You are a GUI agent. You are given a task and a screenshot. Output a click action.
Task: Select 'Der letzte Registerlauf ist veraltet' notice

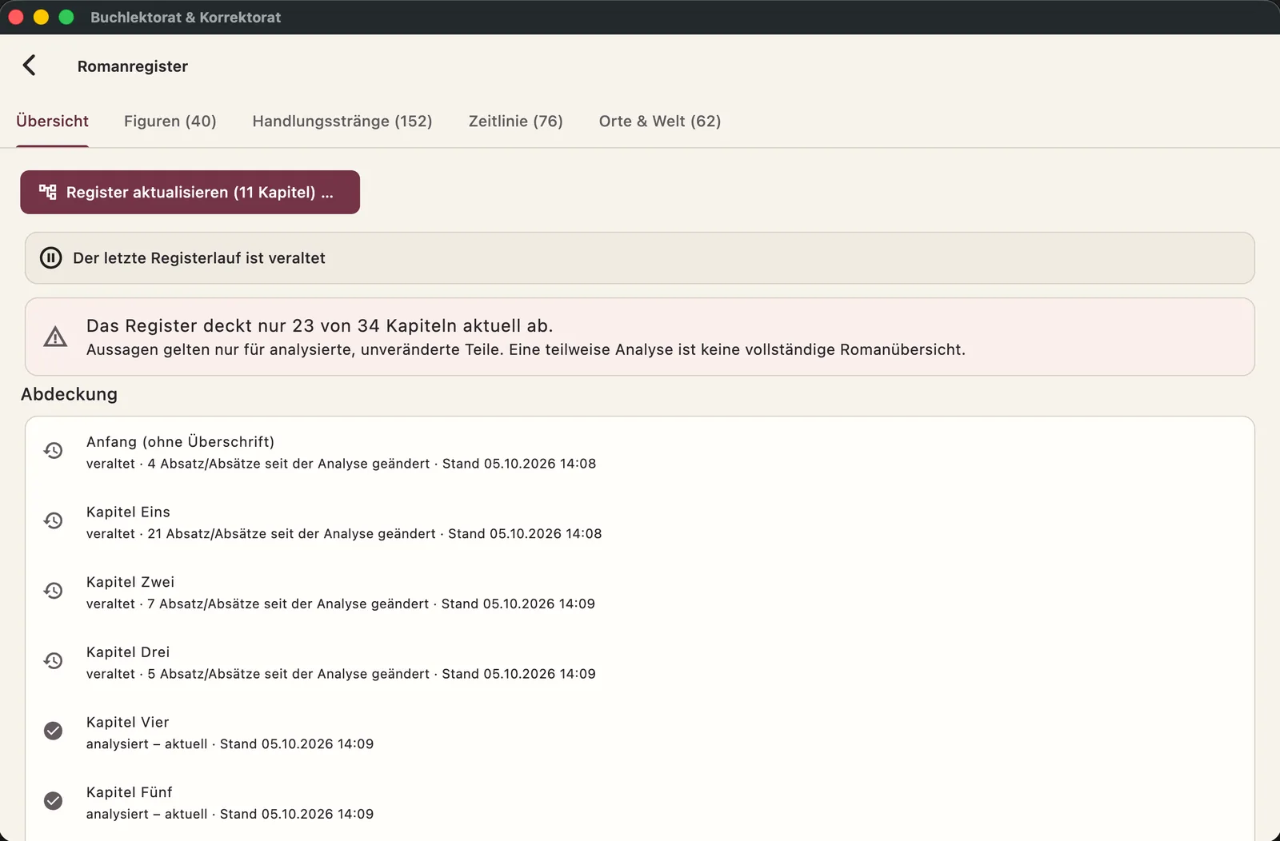tap(640, 258)
